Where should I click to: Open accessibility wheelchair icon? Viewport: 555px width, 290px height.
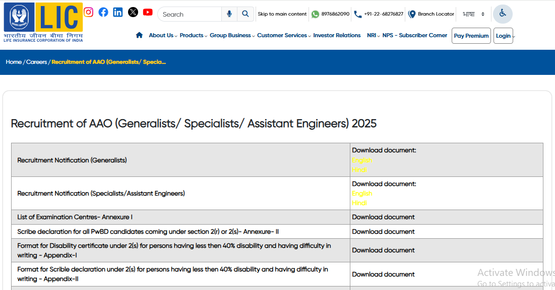coord(502,14)
